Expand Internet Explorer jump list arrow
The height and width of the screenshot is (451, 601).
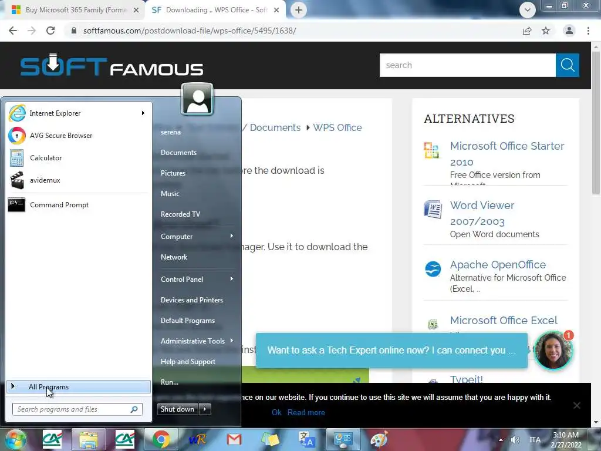[x=143, y=113]
